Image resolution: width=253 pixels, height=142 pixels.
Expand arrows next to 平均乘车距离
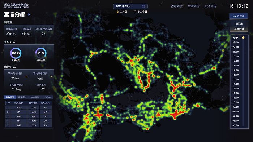[51, 77]
